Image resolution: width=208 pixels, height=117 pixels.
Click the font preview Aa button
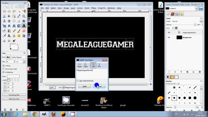(x=8, y=57)
